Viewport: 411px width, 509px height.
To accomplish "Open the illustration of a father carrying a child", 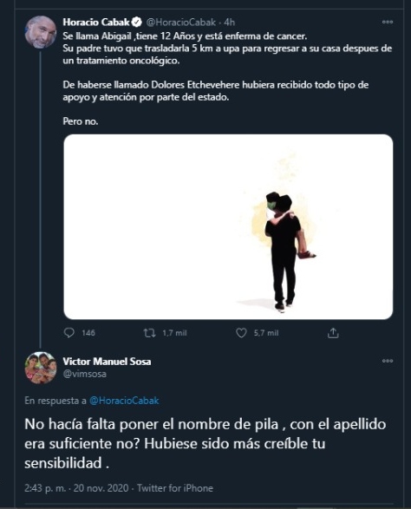I will click(228, 227).
